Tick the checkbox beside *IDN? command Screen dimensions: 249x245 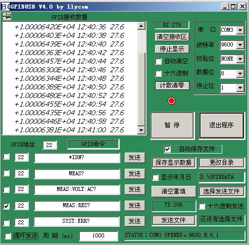pyautogui.click(x=7, y=157)
